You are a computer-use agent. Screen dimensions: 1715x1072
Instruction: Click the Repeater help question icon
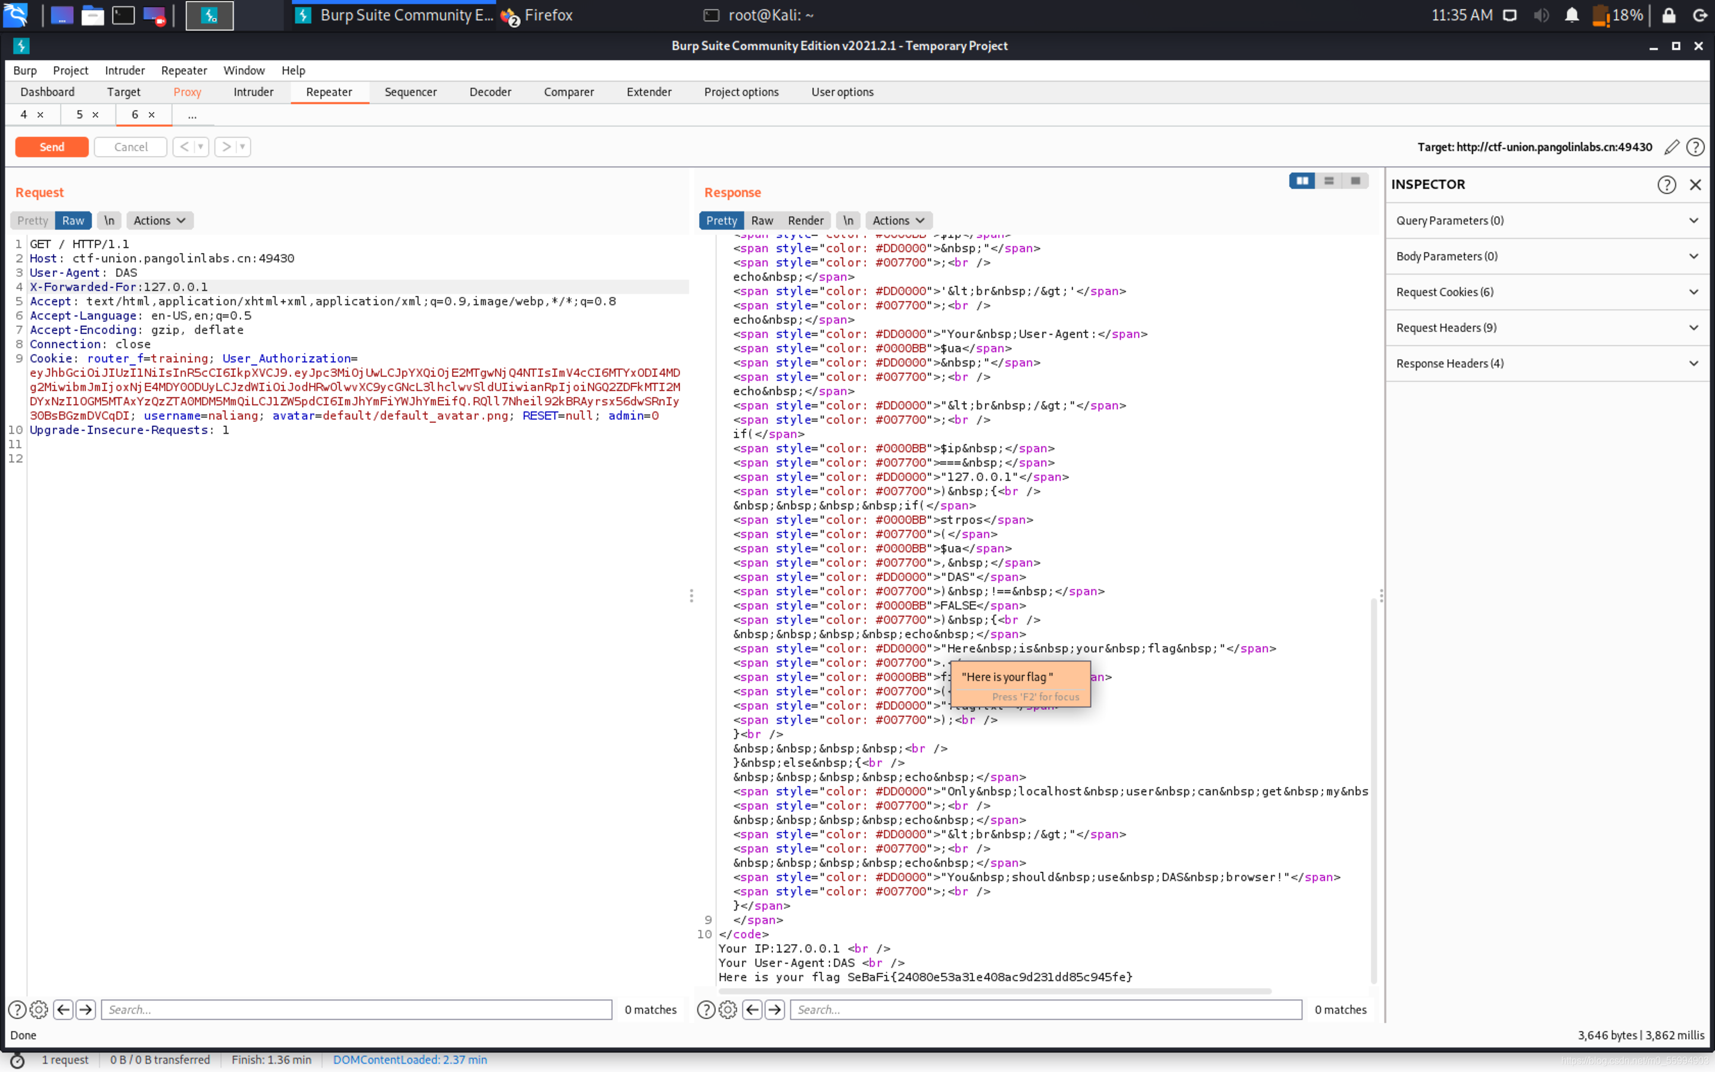(x=1695, y=147)
